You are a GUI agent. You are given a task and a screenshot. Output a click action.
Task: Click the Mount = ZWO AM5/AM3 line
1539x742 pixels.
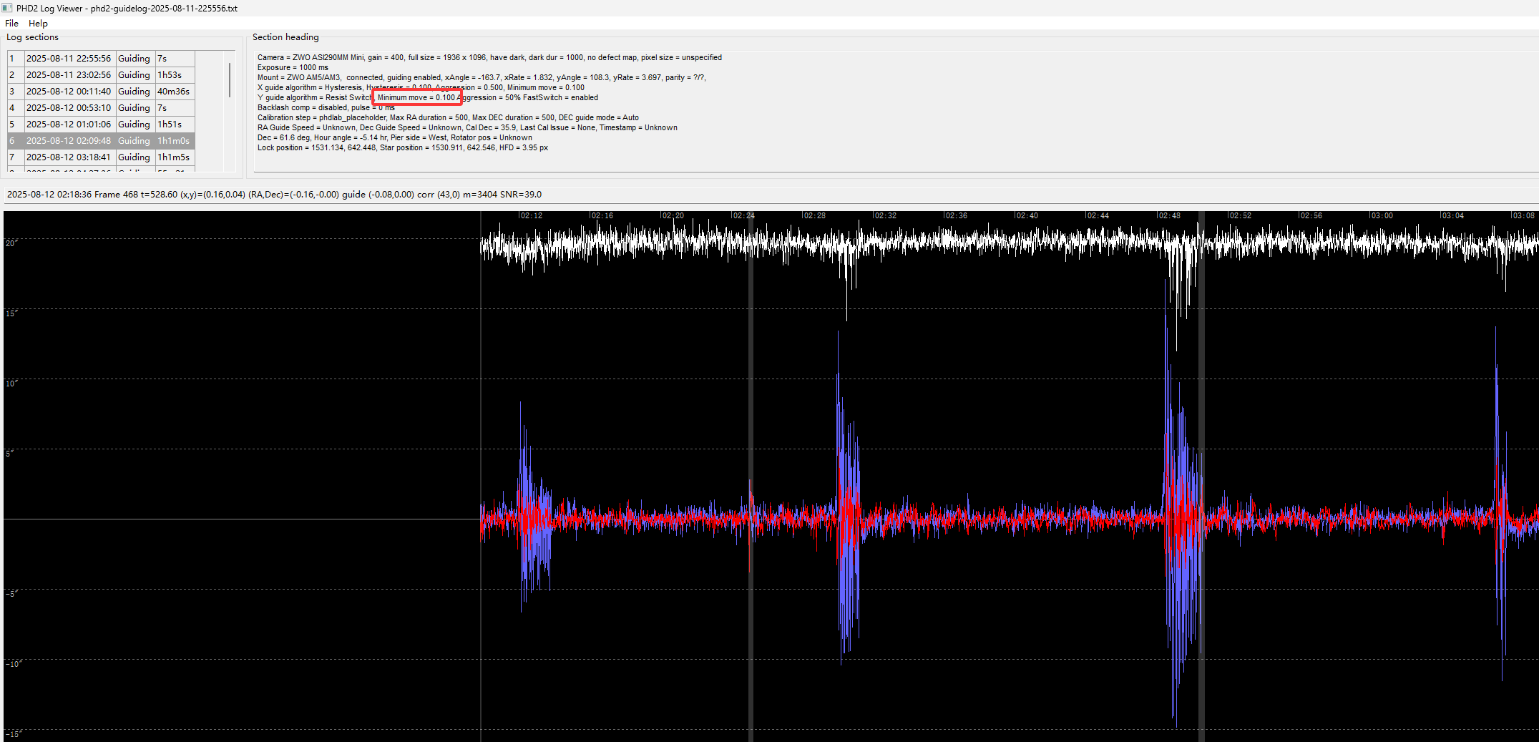click(x=482, y=78)
